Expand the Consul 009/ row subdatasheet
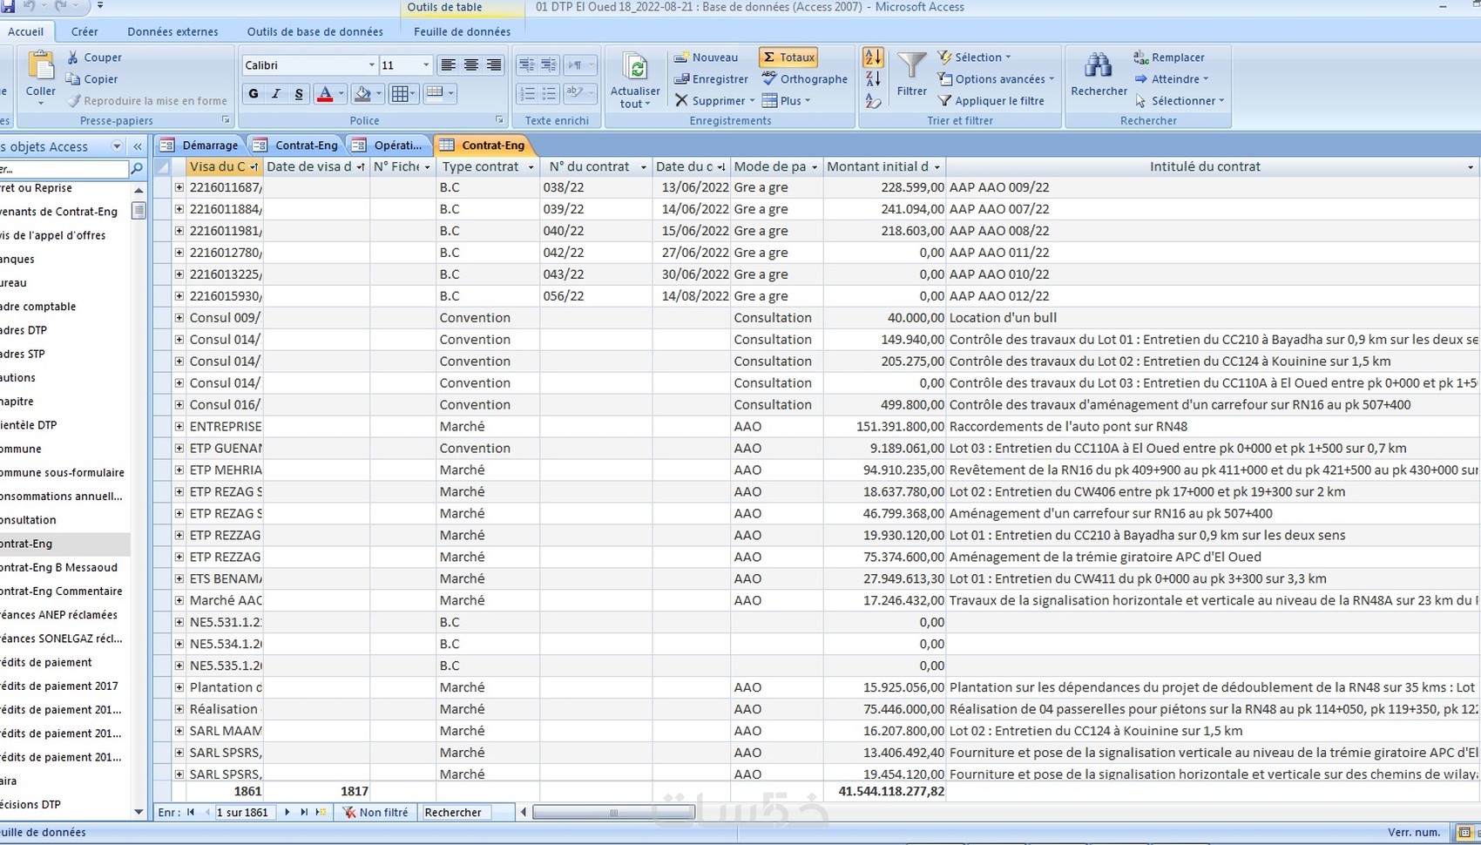Image resolution: width=1481 pixels, height=845 pixels. pos(179,318)
